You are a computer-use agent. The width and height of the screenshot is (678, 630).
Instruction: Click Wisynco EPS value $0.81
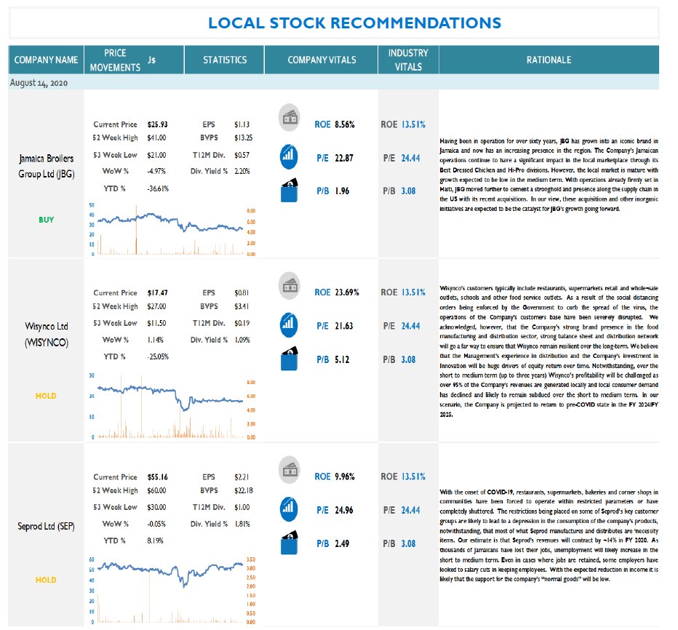pos(242,292)
